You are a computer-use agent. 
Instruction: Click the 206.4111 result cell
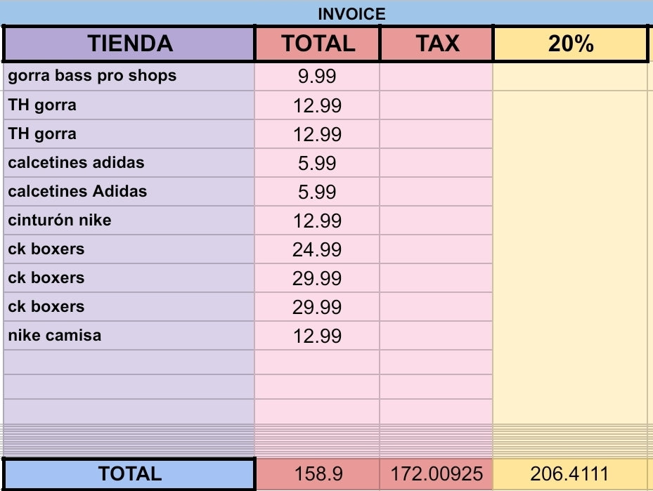pos(570,474)
